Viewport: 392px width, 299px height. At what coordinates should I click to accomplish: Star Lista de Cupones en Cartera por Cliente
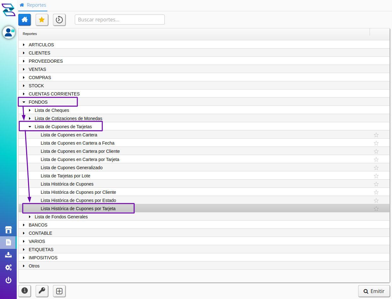376,151
